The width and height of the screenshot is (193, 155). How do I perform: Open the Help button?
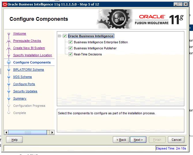click(14, 140)
